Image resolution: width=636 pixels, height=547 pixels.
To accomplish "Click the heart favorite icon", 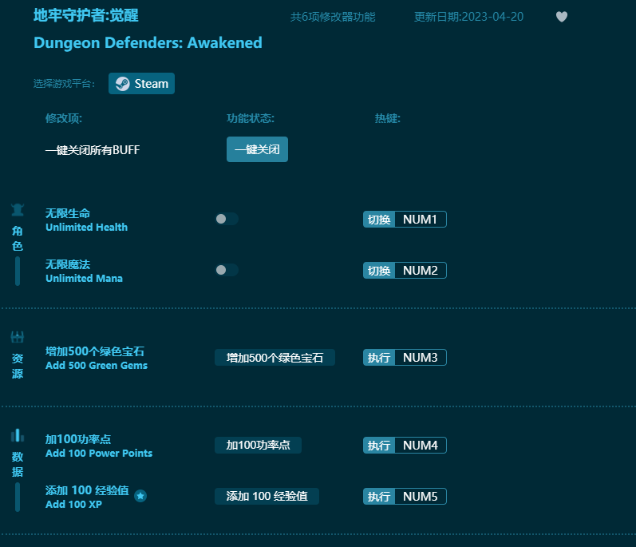I will pyautogui.click(x=561, y=17).
